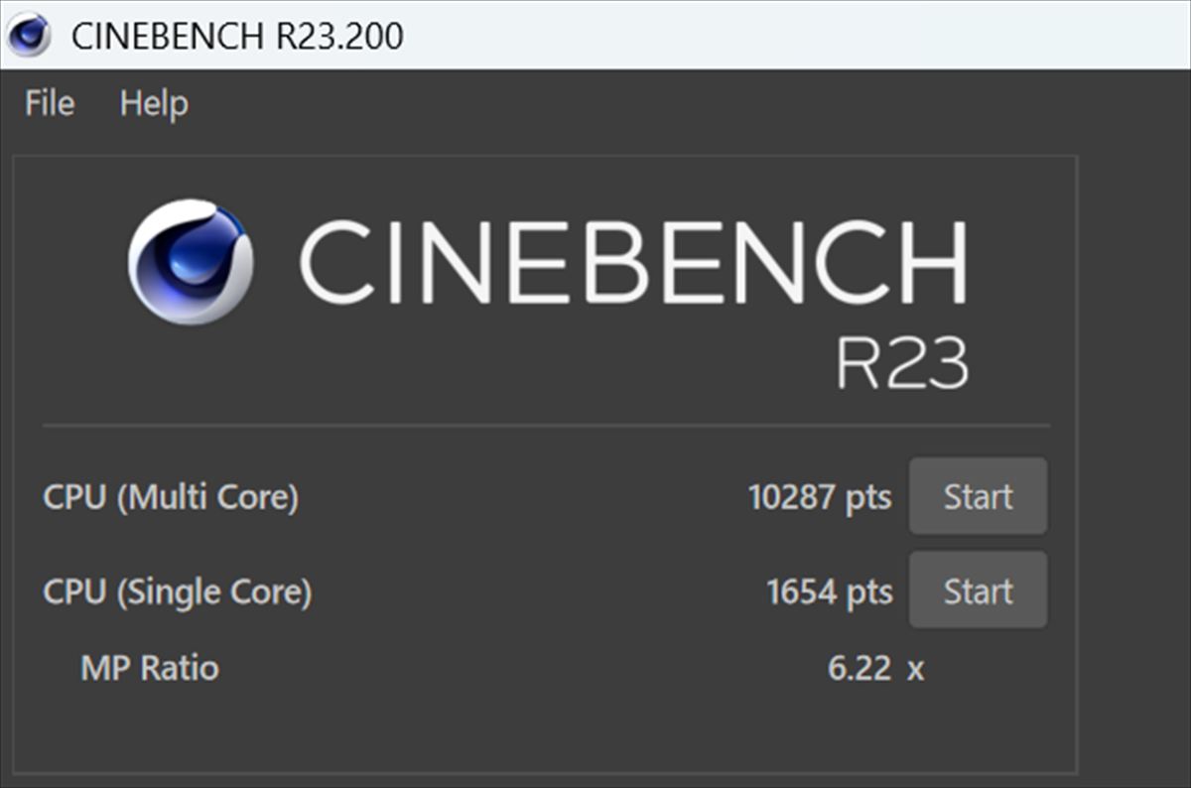This screenshot has height=788, width=1191.
Task: Click the CPU (Multi Core) label
Action: pyautogui.click(x=170, y=496)
